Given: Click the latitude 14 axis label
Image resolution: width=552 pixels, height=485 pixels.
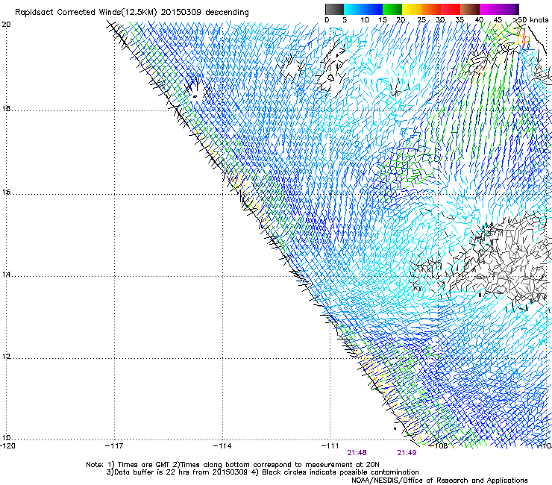Looking at the screenshot, I should [6, 275].
